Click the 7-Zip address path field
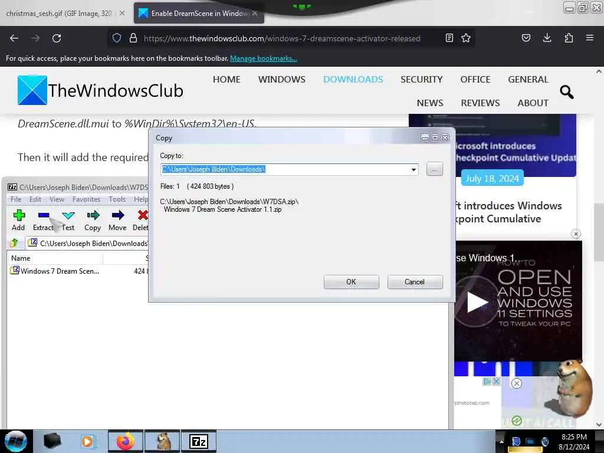 [x=88, y=243]
